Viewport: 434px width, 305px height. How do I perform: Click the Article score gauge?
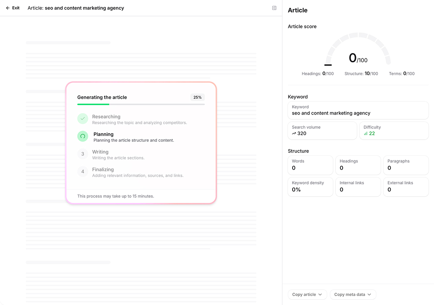click(357, 50)
